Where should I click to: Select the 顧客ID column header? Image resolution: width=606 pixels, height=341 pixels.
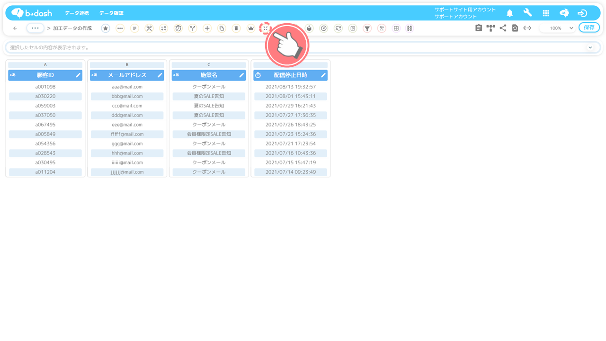point(45,75)
